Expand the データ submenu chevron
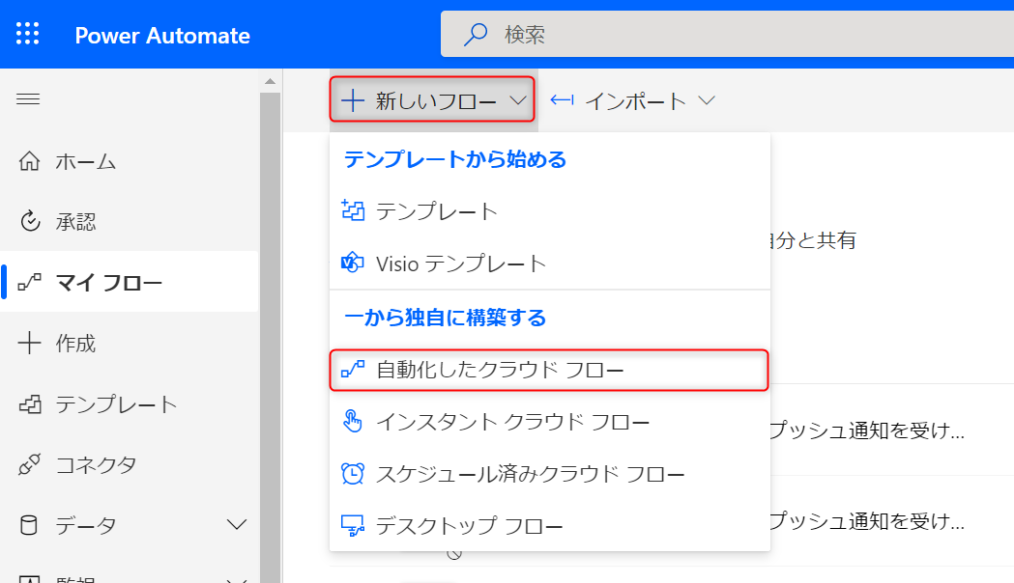Viewport: 1014px width, 583px height. pyautogui.click(x=235, y=524)
